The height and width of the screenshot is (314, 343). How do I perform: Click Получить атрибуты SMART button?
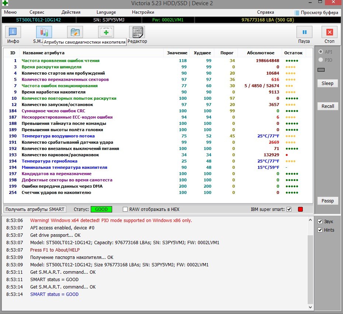coord(35,209)
